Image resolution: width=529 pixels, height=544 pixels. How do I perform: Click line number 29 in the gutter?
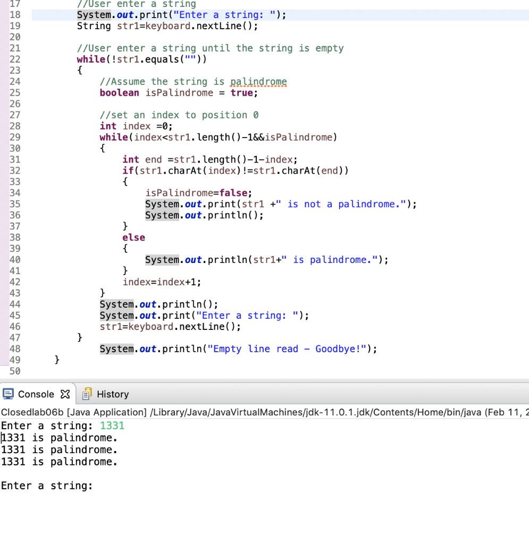point(14,137)
